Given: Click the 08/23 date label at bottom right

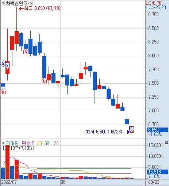Looking at the screenshot, I should [x=154, y=182].
